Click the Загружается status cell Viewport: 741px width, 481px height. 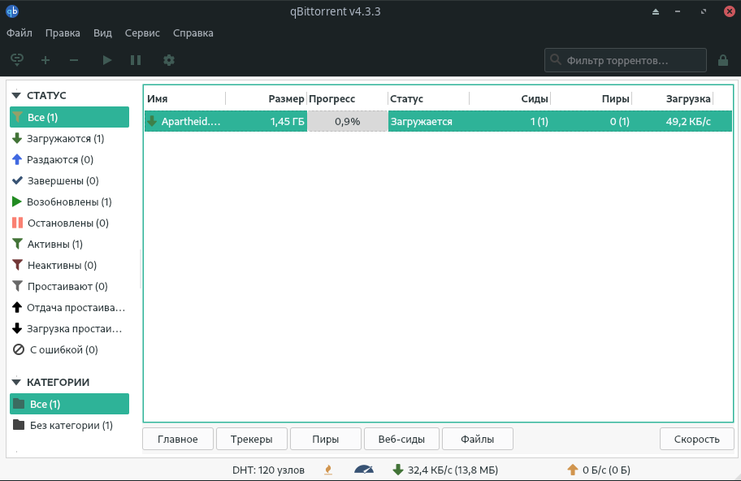point(422,121)
